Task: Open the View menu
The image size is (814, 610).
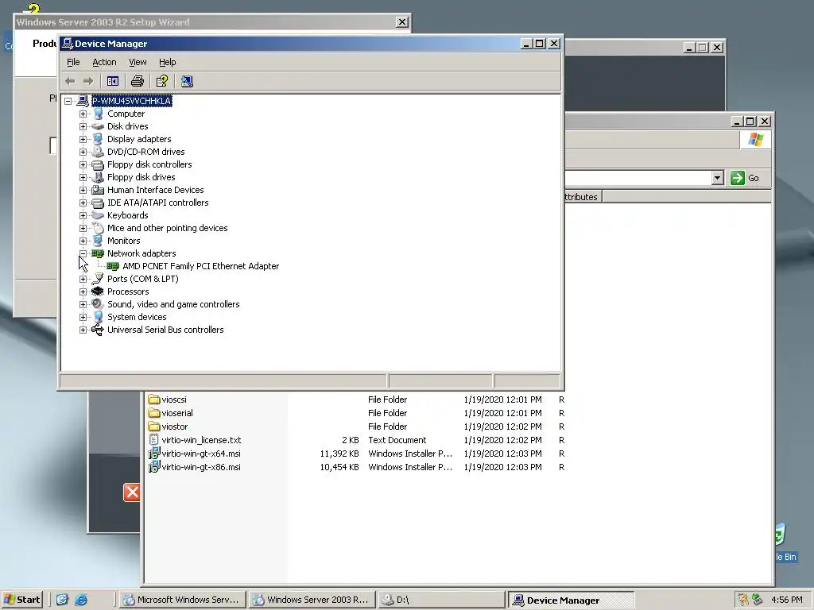Action: (137, 62)
